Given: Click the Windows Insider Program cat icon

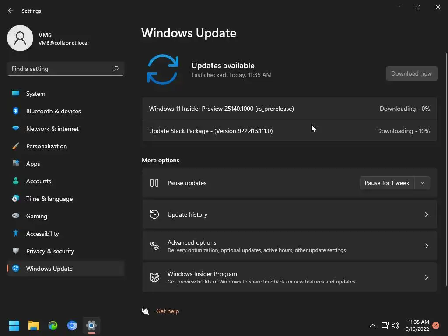Looking at the screenshot, I should [154, 277].
